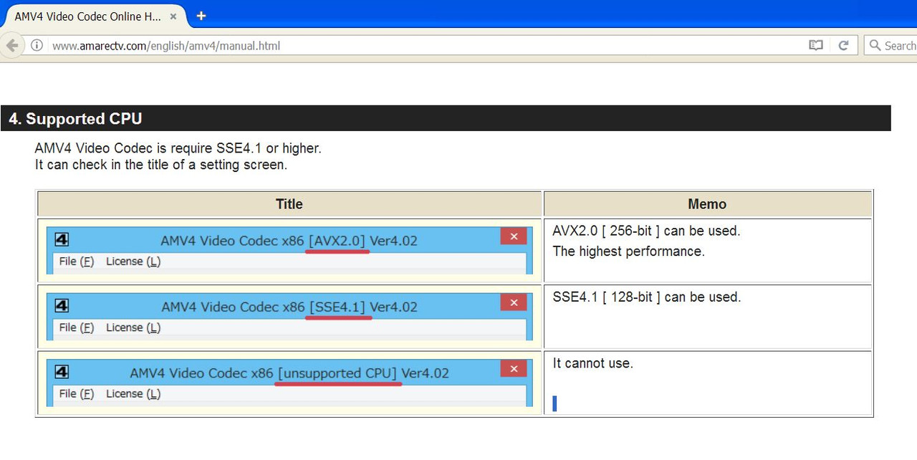Click AMV4 logo icon in unsupported CPU row
Screen dimensions: 917x460
pyautogui.click(x=62, y=372)
